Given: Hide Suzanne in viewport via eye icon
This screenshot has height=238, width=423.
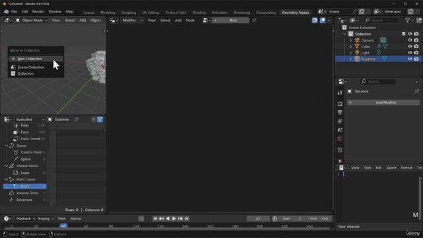Looking at the screenshot, I should (410, 59).
